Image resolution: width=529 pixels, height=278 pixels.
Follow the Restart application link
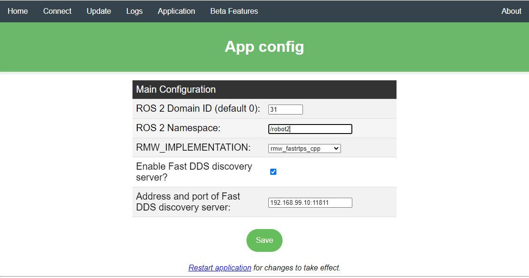point(220,268)
